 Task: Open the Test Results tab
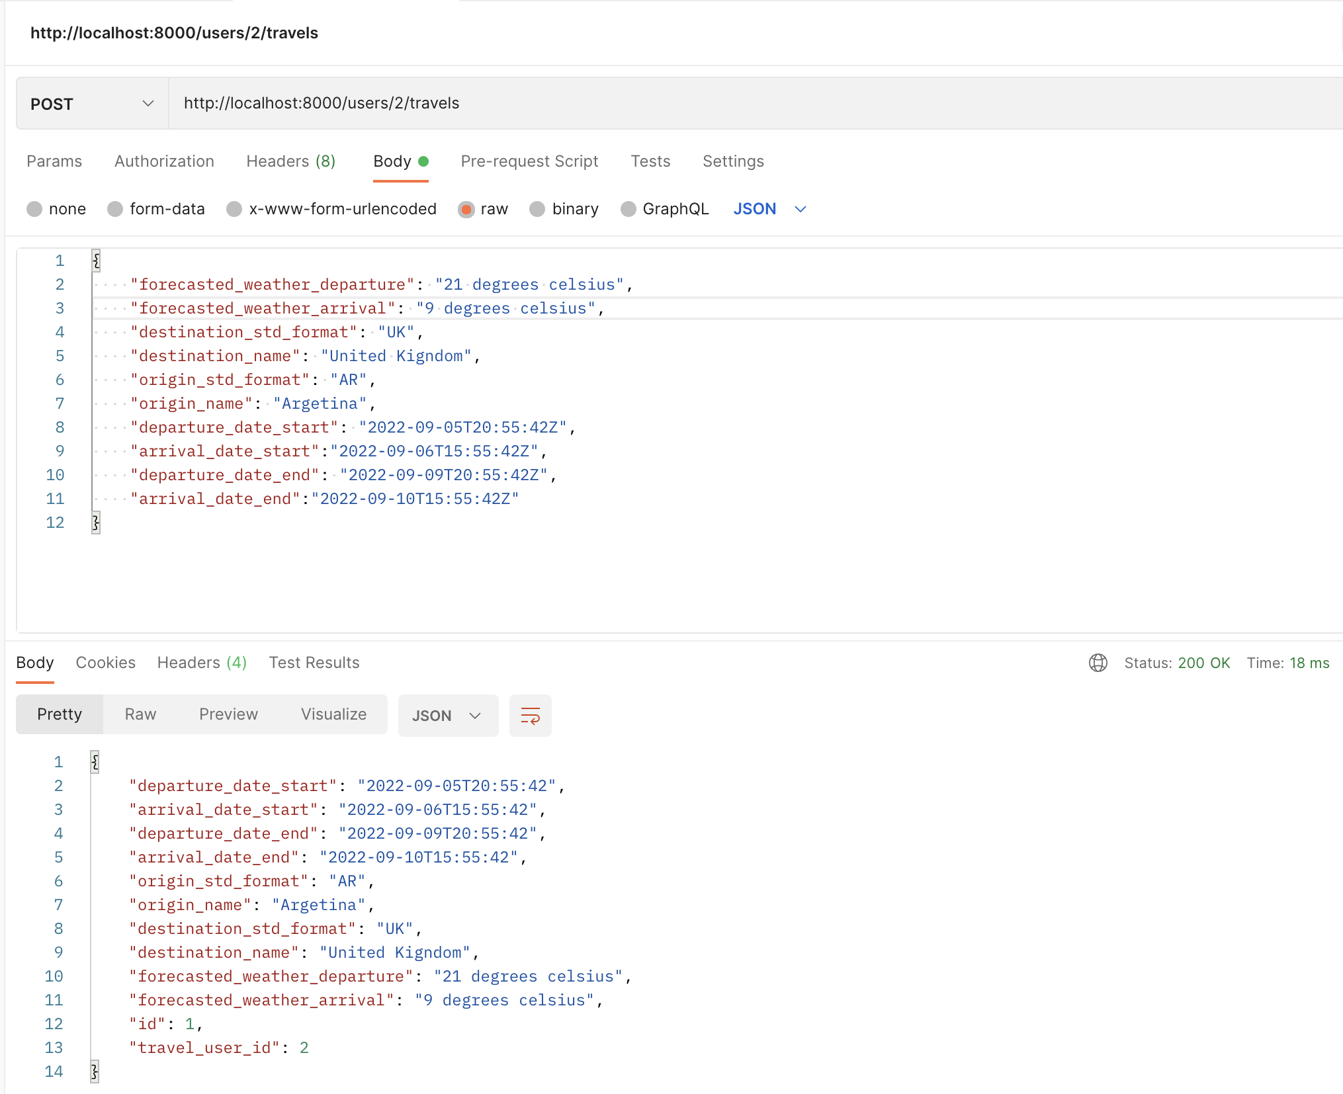pyautogui.click(x=314, y=663)
